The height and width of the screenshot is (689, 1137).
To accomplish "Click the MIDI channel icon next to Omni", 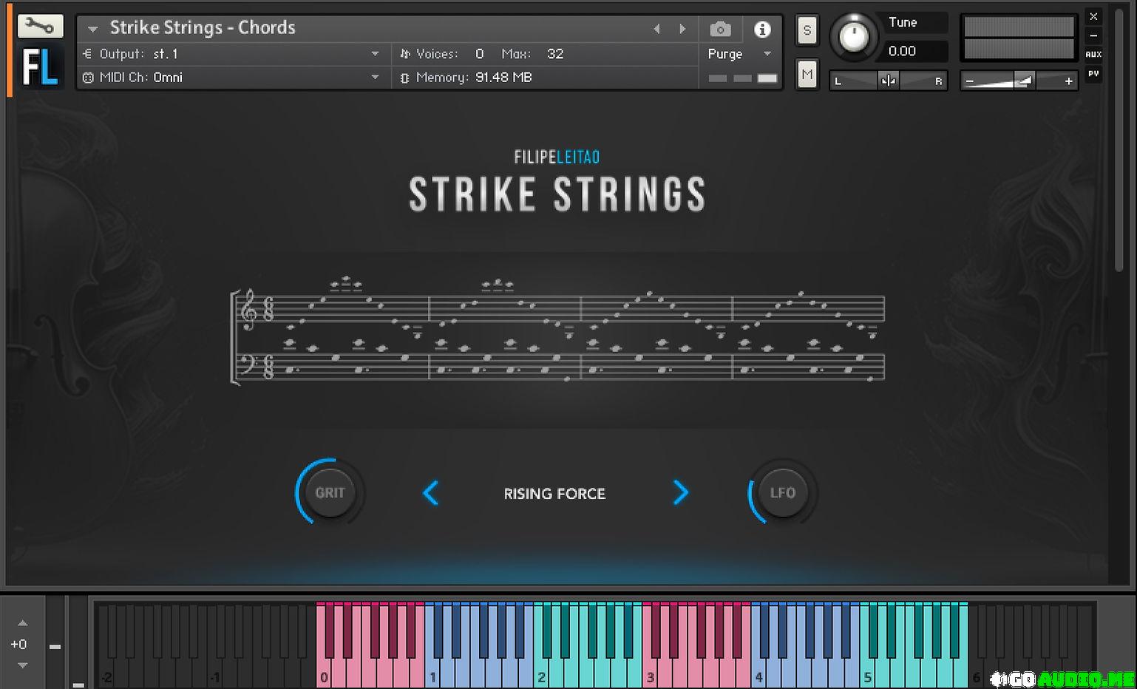I will pos(88,77).
